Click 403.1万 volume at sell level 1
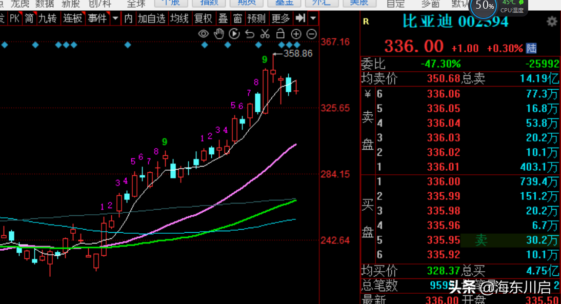 tap(539, 167)
